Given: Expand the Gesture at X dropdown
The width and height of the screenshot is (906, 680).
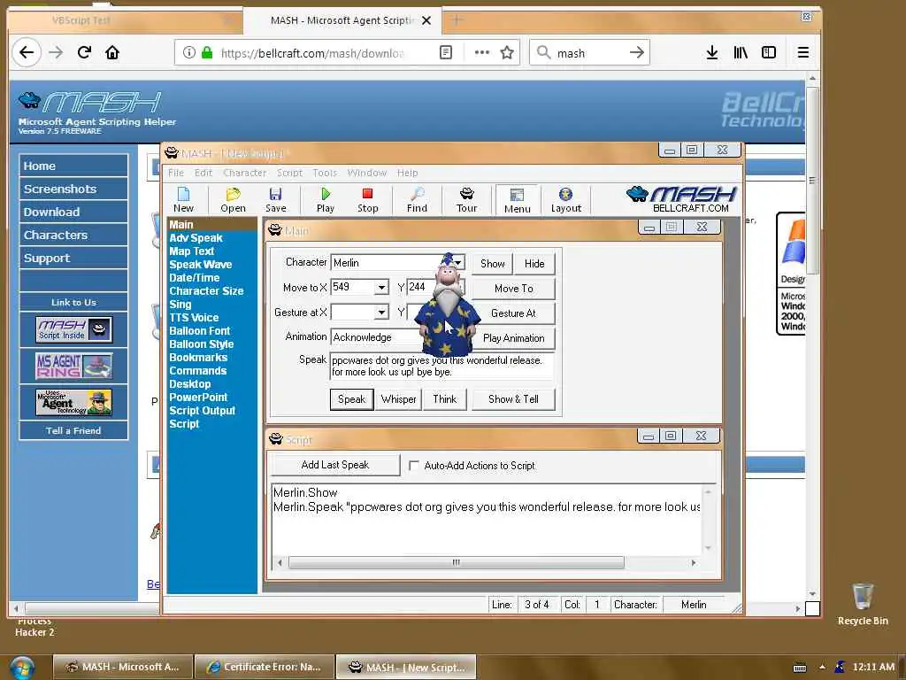Looking at the screenshot, I should point(381,313).
